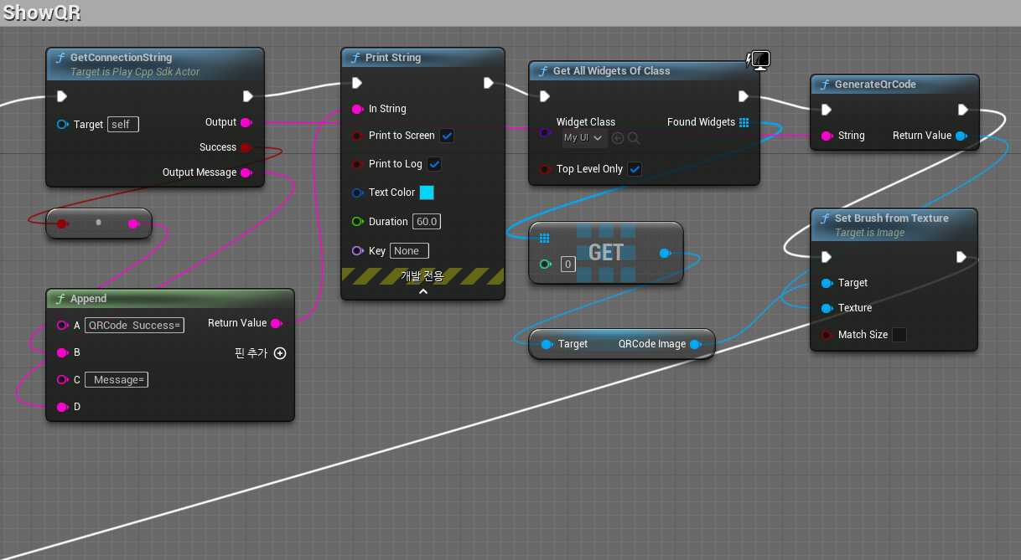Disable the Print to Screen checkbox
Screen dimensions: 1021x560
[x=447, y=136]
